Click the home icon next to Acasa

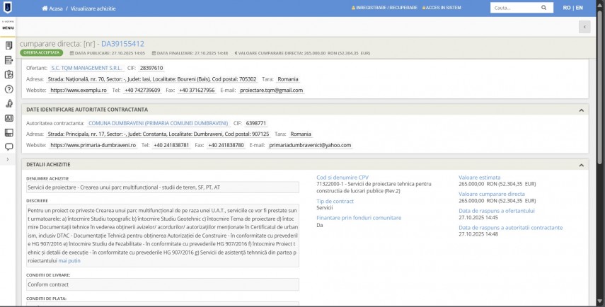45,8
